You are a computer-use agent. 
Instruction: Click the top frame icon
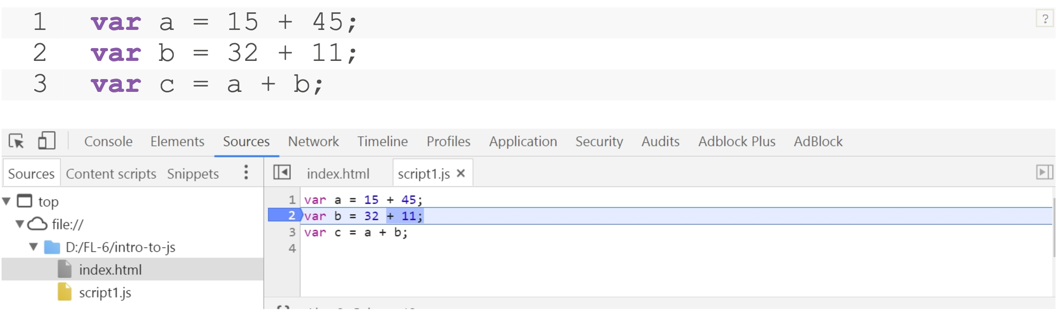coord(25,201)
